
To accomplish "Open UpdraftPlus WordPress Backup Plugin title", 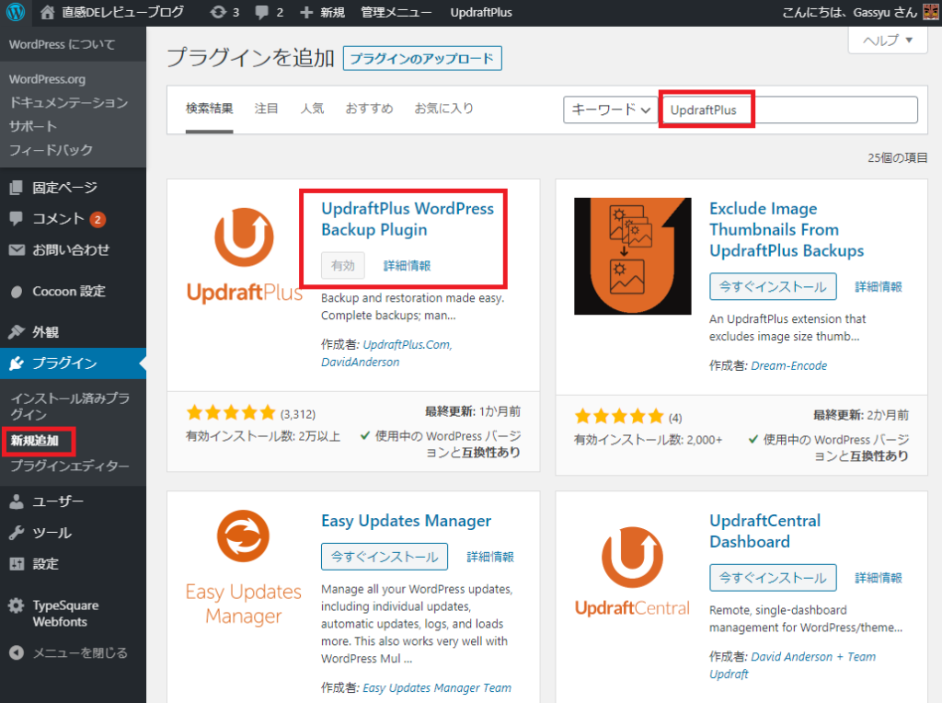I will (408, 219).
